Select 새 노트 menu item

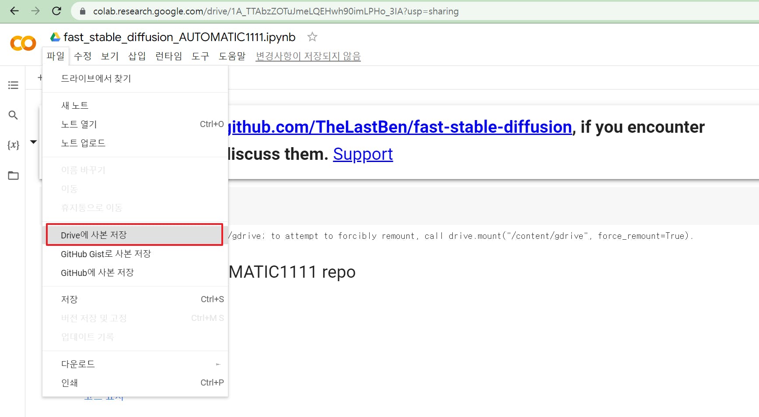pyautogui.click(x=135, y=105)
